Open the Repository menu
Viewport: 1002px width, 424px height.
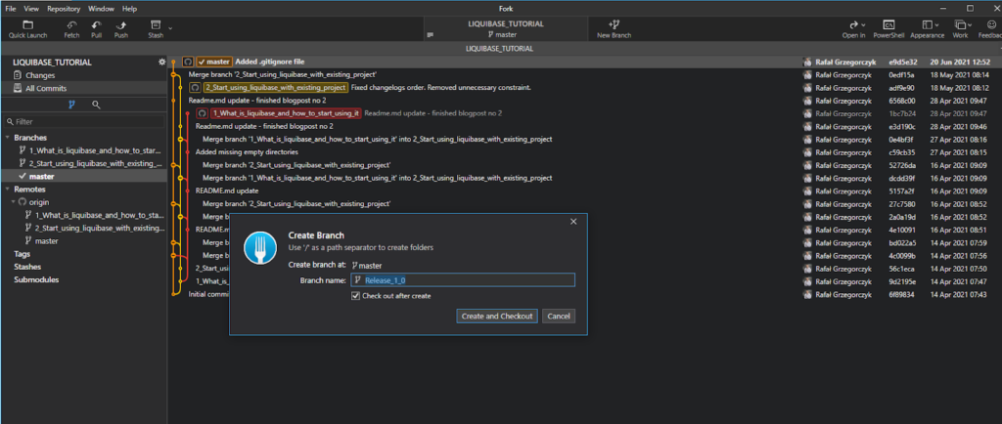[x=64, y=9]
